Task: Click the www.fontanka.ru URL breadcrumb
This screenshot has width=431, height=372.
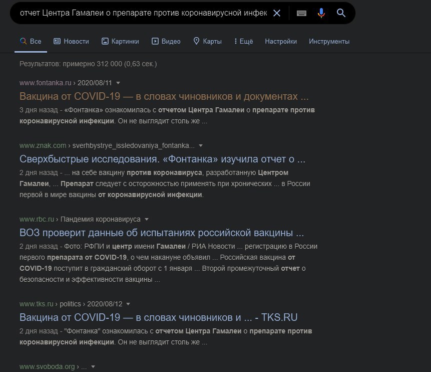Action: point(66,83)
